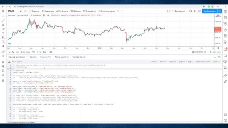This screenshot has height=128, width=228.
Task: Take a chart snapshot camera icon
Action: coord(200,11)
